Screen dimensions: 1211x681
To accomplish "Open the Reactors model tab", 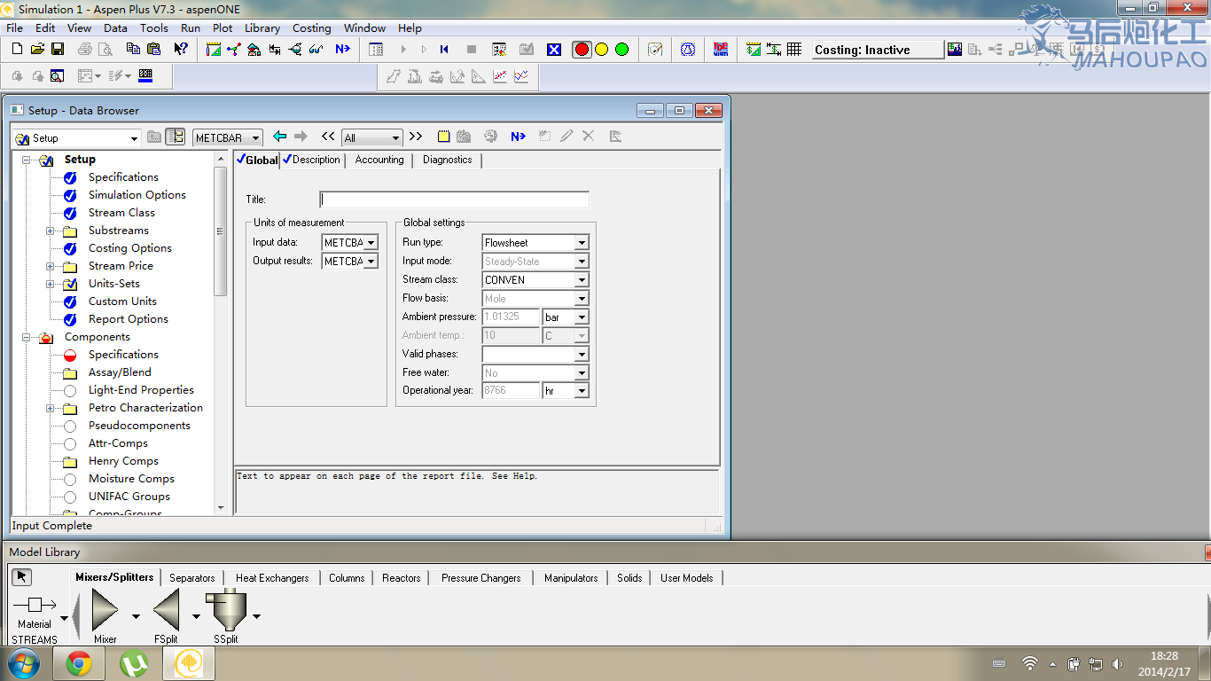I will [x=402, y=578].
